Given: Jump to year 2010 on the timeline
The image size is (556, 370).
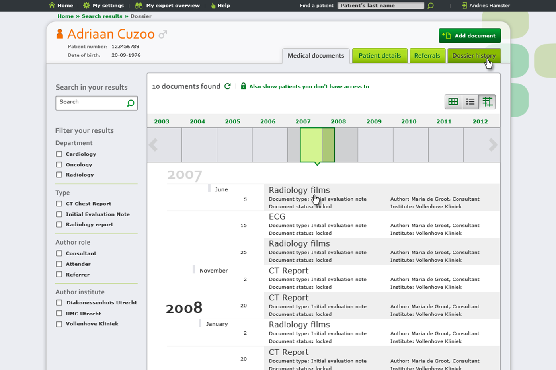Looking at the screenshot, I should tap(409, 121).
